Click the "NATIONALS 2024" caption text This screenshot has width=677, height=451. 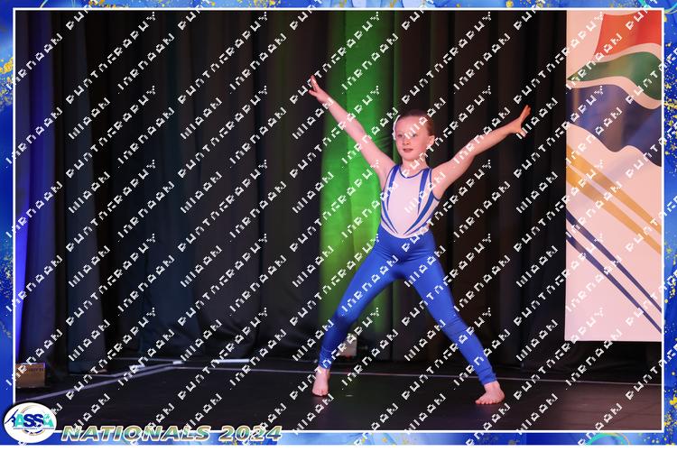point(172,433)
